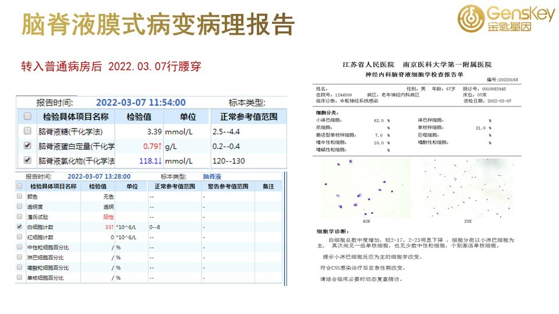Click 单位 column header in 11:54:00 report
The width and height of the screenshot is (559, 314).
tap(188, 117)
